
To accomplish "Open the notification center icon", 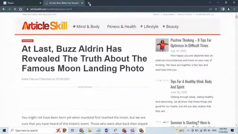I will coord(232,131).
